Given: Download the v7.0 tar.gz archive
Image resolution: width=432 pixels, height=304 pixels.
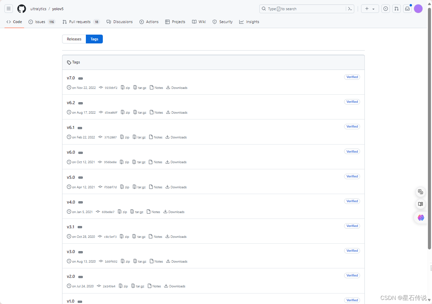Looking at the screenshot, I should pyautogui.click(x=140, y=88).
